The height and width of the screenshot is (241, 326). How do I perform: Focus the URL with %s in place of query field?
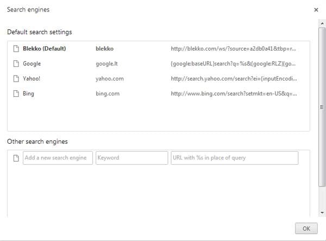pyautogui.click(x=235, y=158)
